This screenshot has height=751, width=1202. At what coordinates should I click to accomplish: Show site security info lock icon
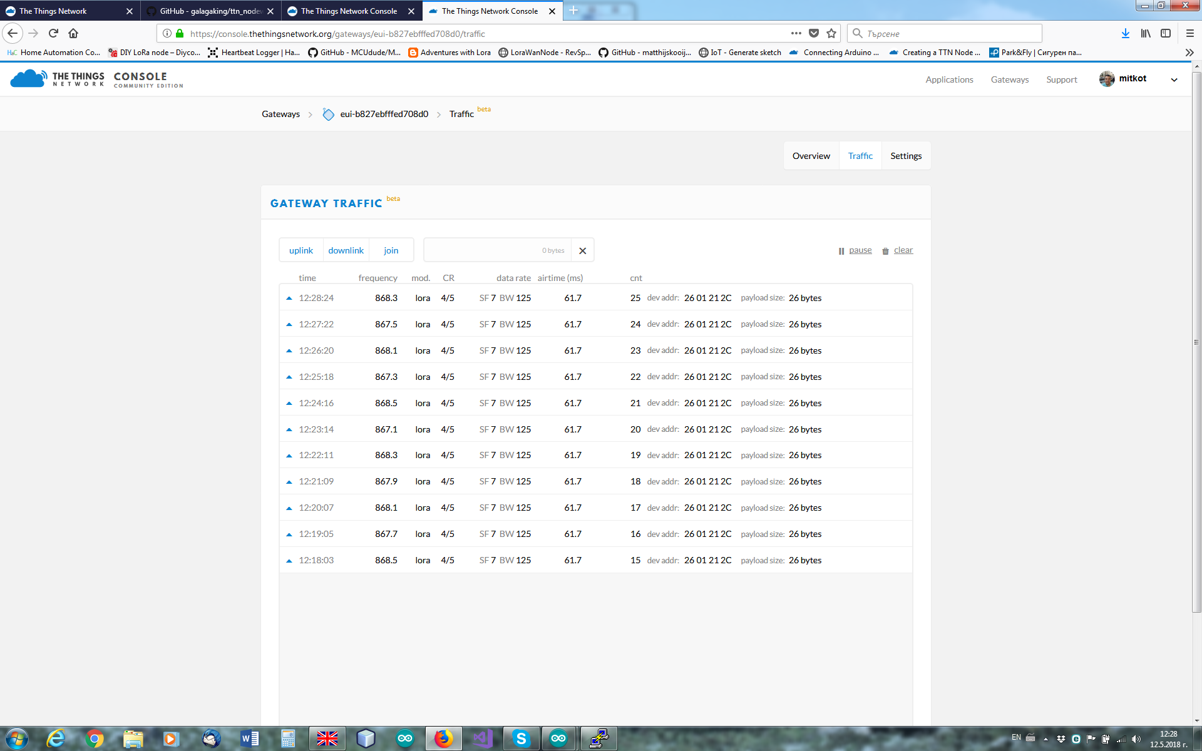180,33
